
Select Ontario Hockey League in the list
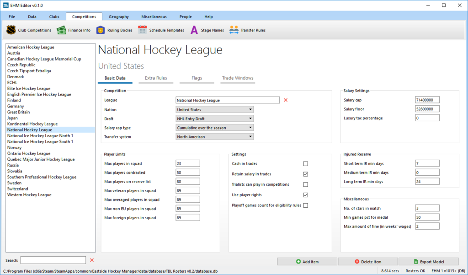[50, 153]
